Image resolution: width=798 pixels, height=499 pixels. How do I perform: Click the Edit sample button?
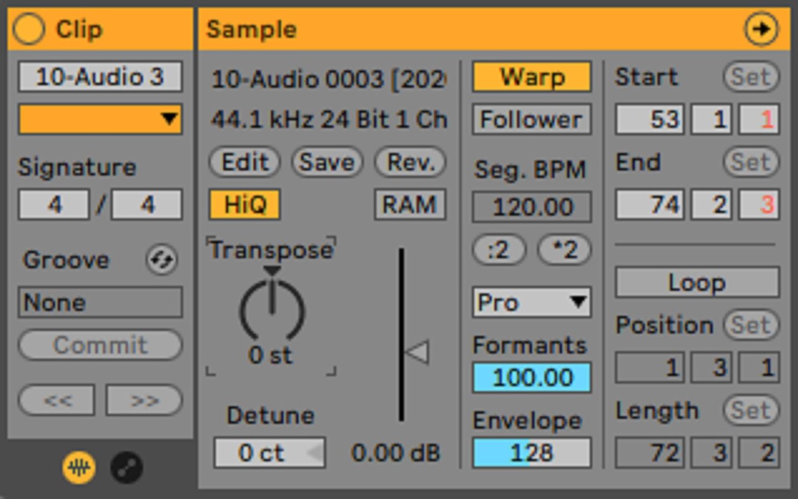(244, 163)
